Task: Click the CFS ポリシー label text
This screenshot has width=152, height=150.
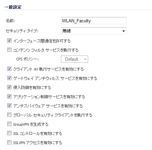Action: click(x=28, y=59)
